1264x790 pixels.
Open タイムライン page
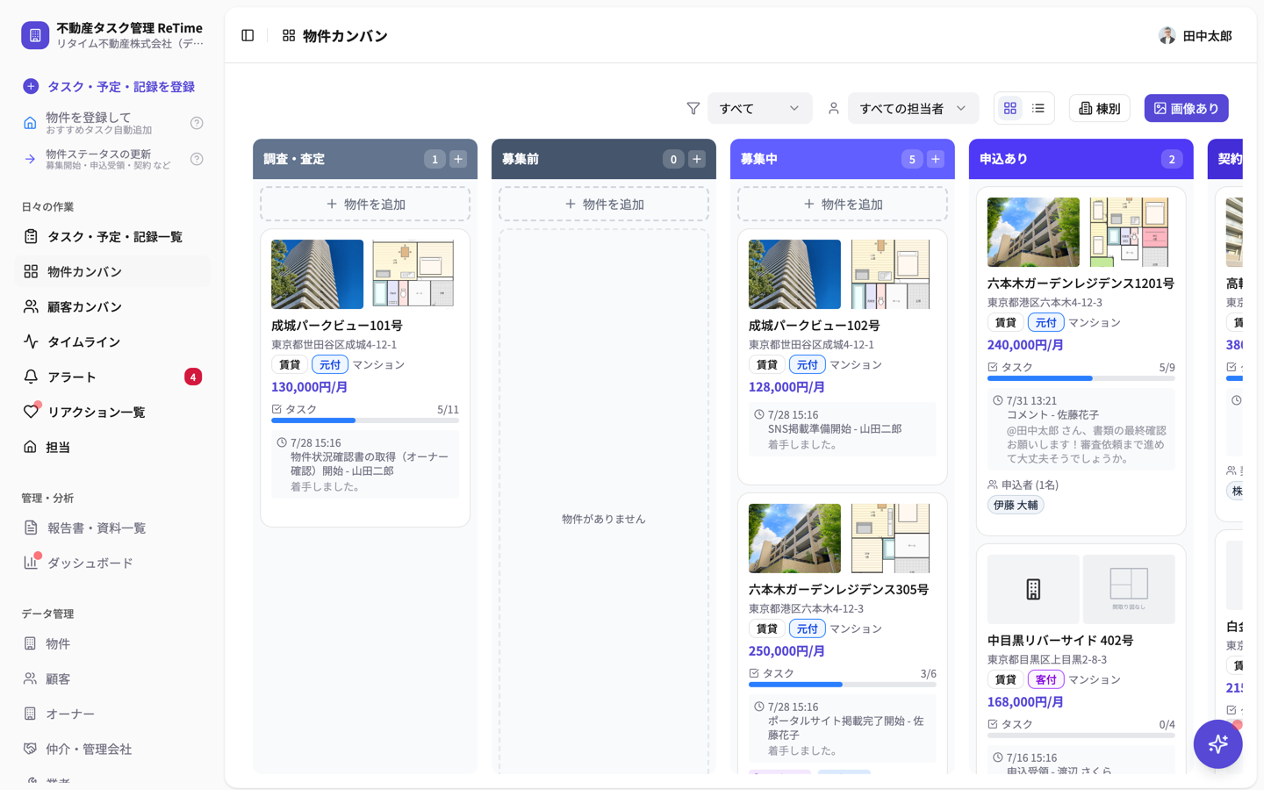[112, 341]
